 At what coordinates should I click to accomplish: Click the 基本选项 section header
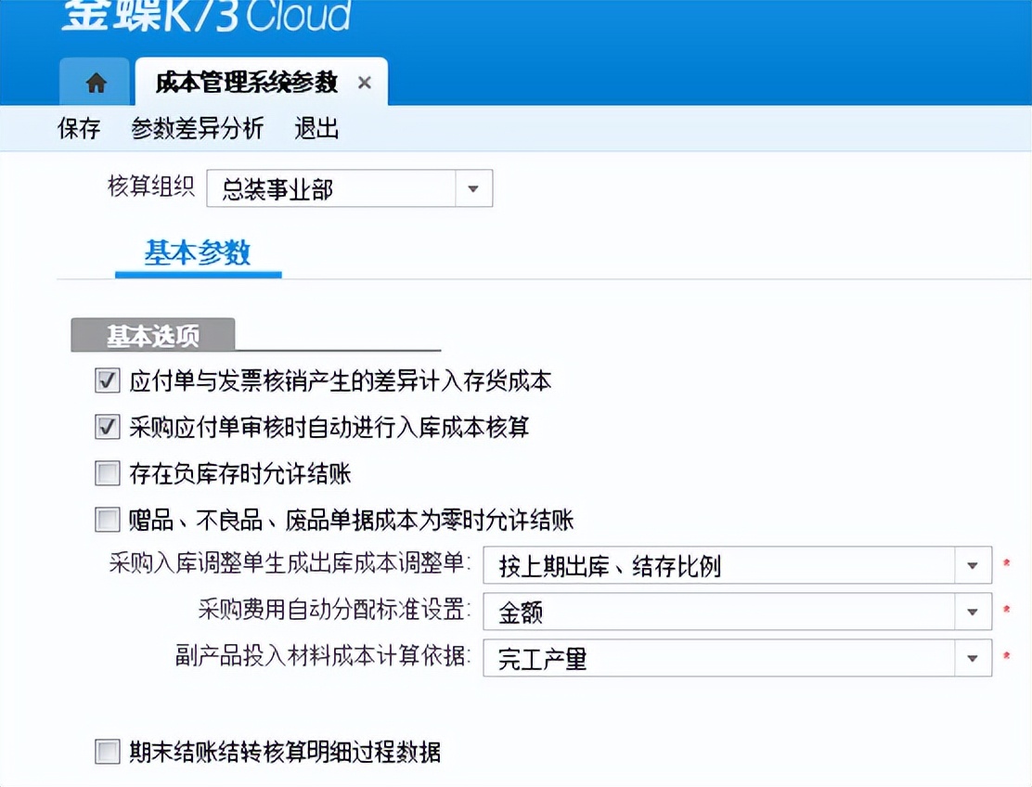click(151, 334)
